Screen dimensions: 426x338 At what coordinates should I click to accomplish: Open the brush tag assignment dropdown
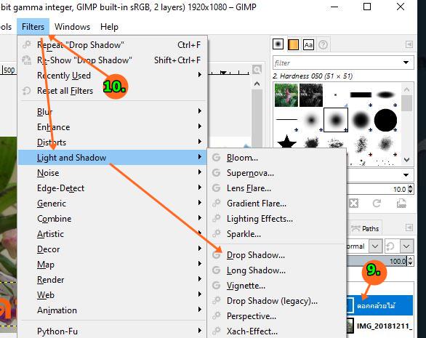(x=406, y=175)
